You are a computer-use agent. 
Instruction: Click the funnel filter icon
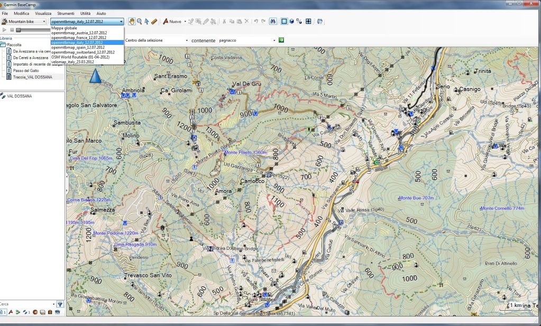pyautogui.click(x=60, y=304)
